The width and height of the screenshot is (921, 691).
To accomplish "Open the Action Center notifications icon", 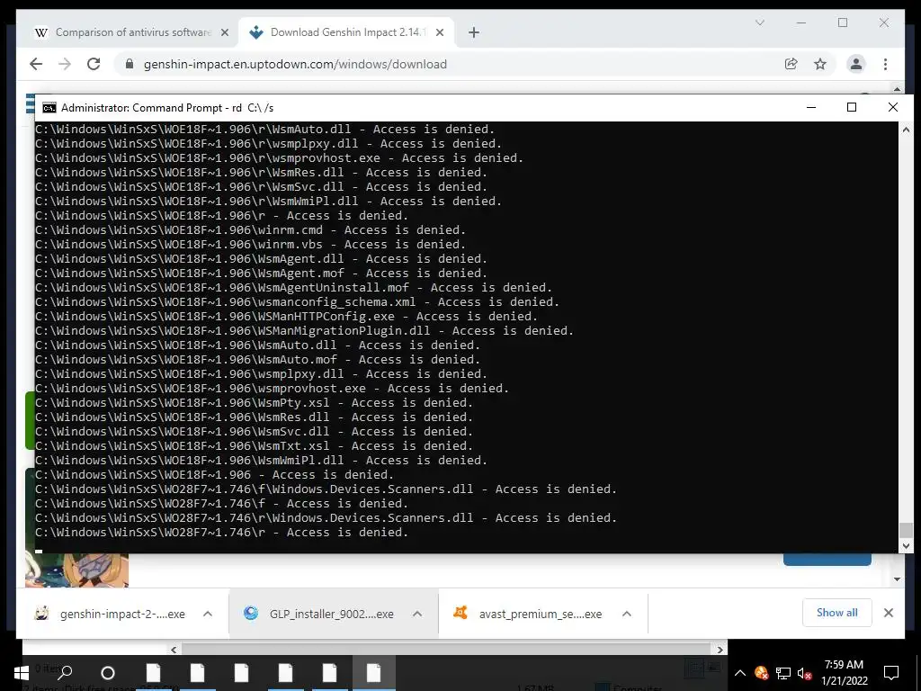I will point(891,673).
